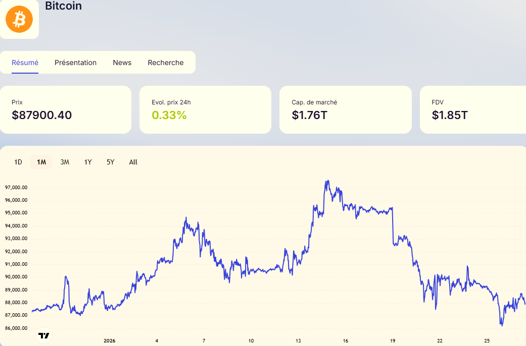The width and height of the screenshot is (526, 346).
Task: Click the 2026 label on the date axis
Action: tap(110, 341)
